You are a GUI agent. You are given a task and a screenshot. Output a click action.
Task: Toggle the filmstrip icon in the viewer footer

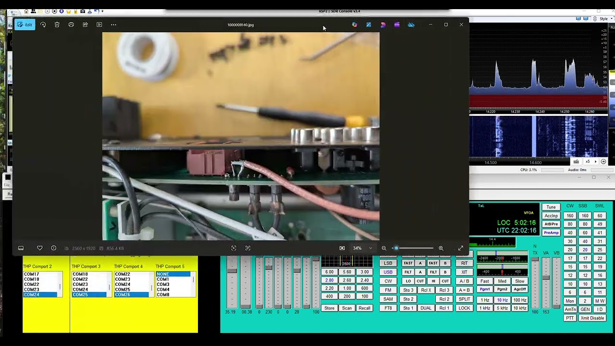(x=21, y=248)
